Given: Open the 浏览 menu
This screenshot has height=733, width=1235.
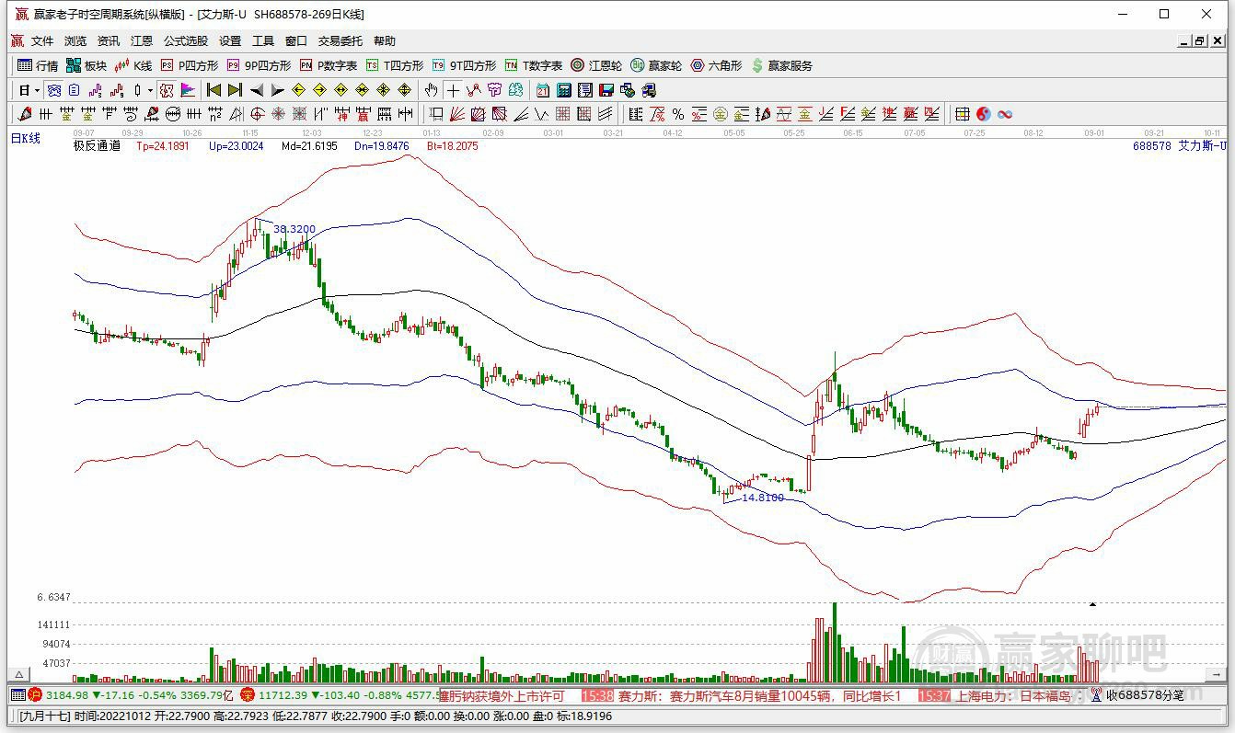Looking at the screenshot, I should (75, 41).
